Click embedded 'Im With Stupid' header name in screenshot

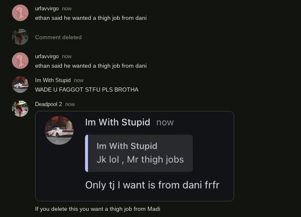118,122
